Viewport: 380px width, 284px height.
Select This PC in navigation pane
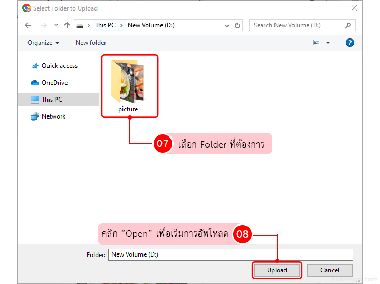pos(58,100)
